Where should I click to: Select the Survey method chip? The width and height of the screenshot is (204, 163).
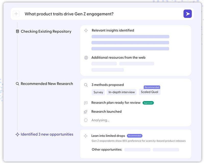coord(98,92)
